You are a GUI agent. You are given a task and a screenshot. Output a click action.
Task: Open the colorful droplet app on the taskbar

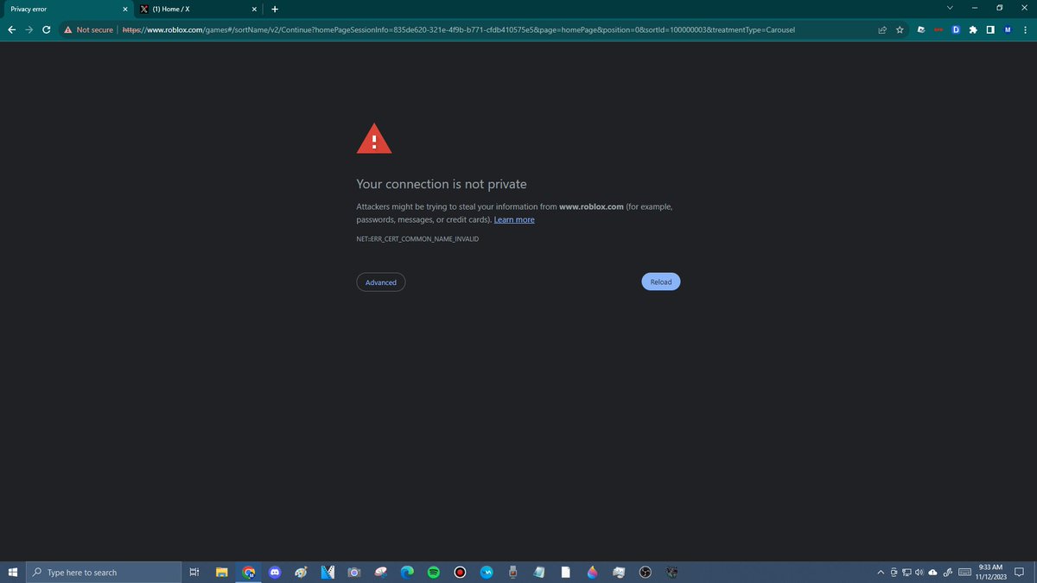[592, 572]
